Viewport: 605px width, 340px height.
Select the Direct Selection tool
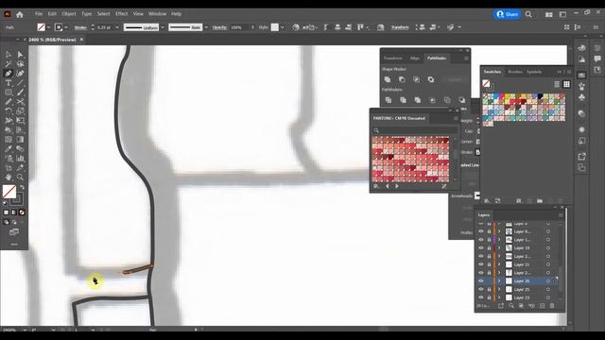(x=20, y=55)
